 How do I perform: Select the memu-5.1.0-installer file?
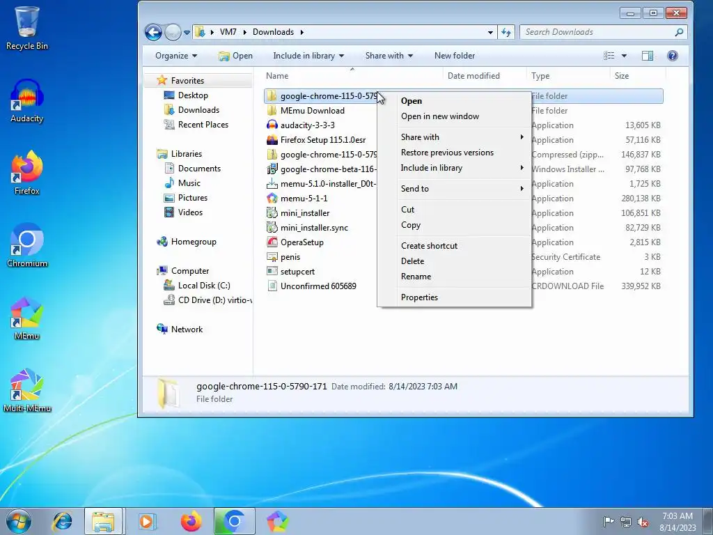[x=322, y=184]
